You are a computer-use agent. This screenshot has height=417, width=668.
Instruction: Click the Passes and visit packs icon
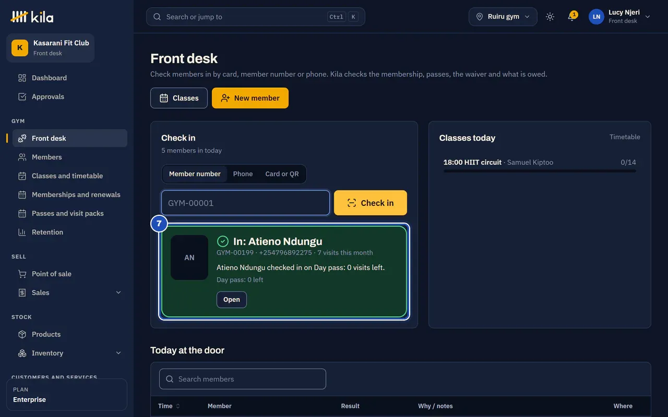click(22, 213)
